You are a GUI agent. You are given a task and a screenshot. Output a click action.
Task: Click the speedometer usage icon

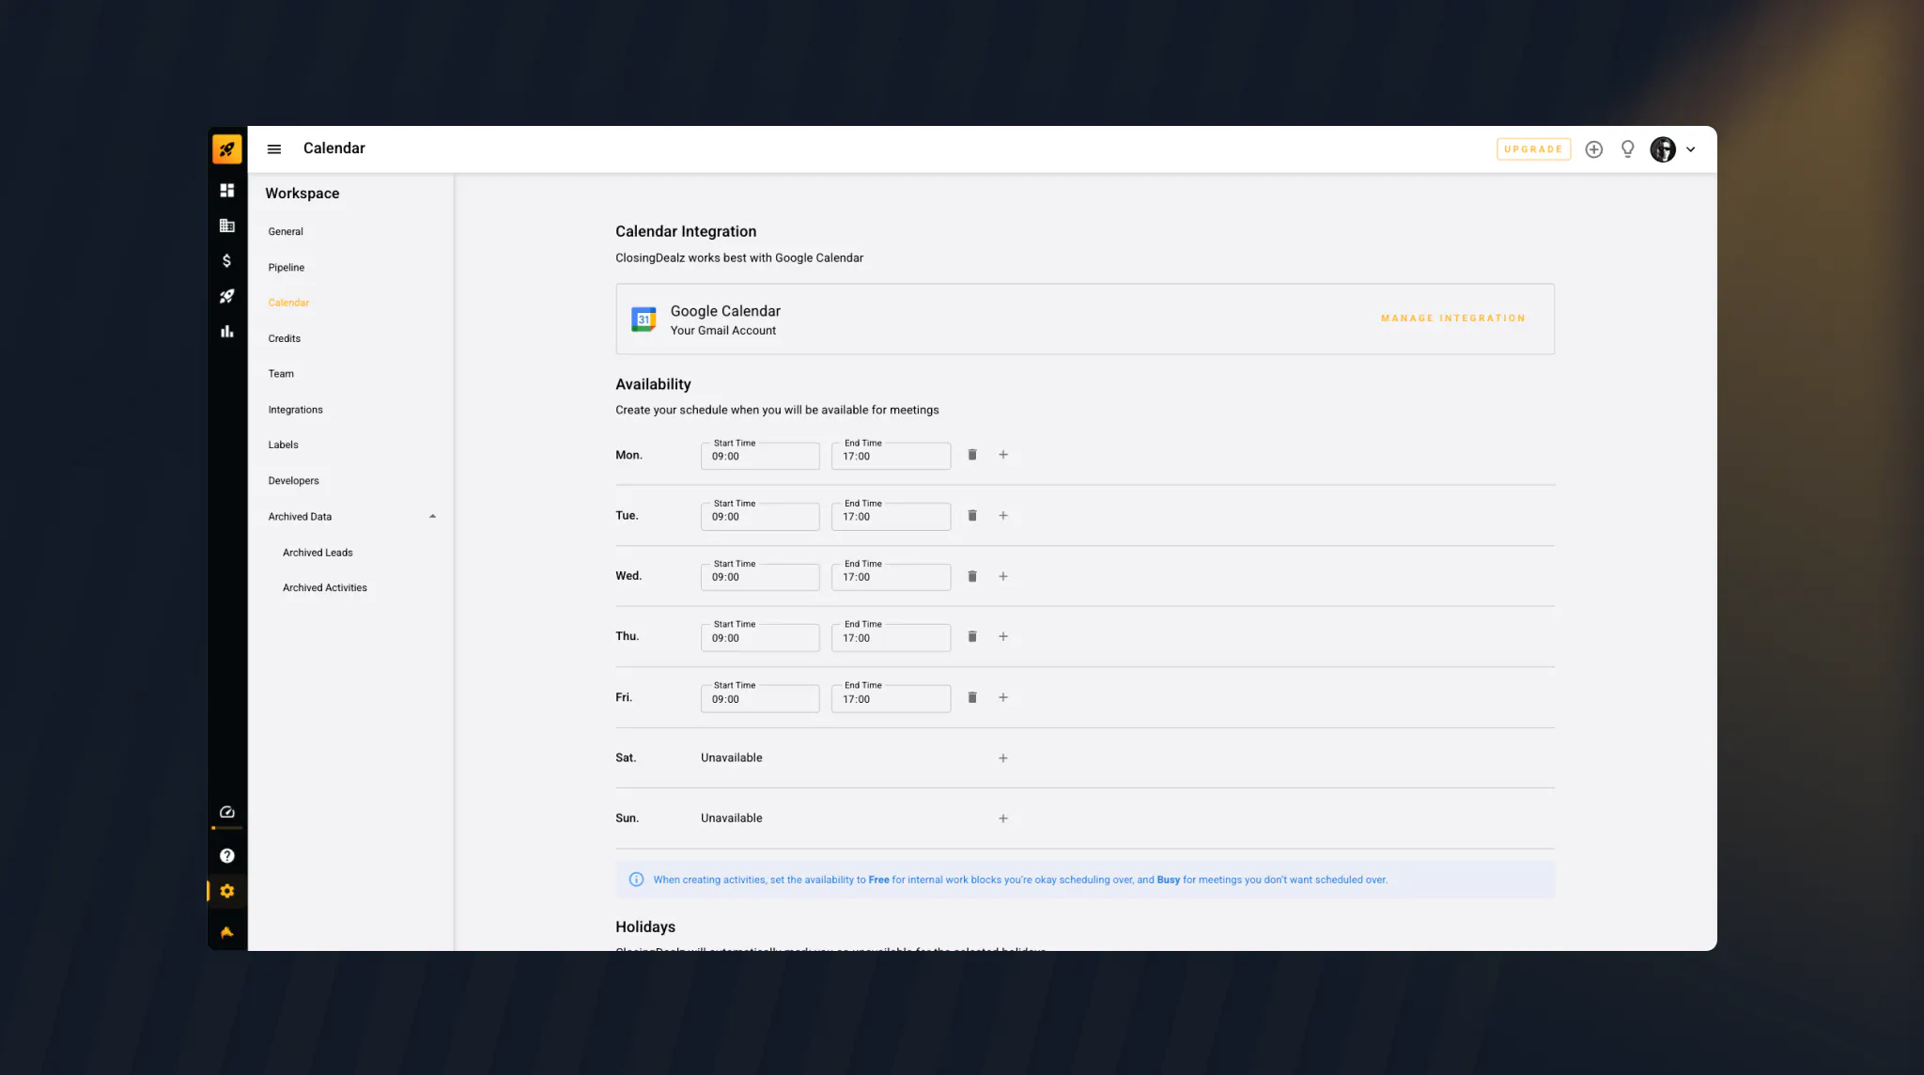(x=226, y=812)
